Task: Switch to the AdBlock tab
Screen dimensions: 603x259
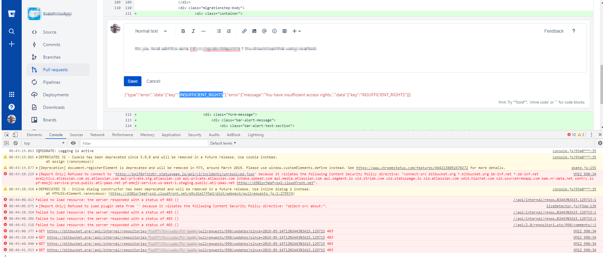Action: pos(234,135)
